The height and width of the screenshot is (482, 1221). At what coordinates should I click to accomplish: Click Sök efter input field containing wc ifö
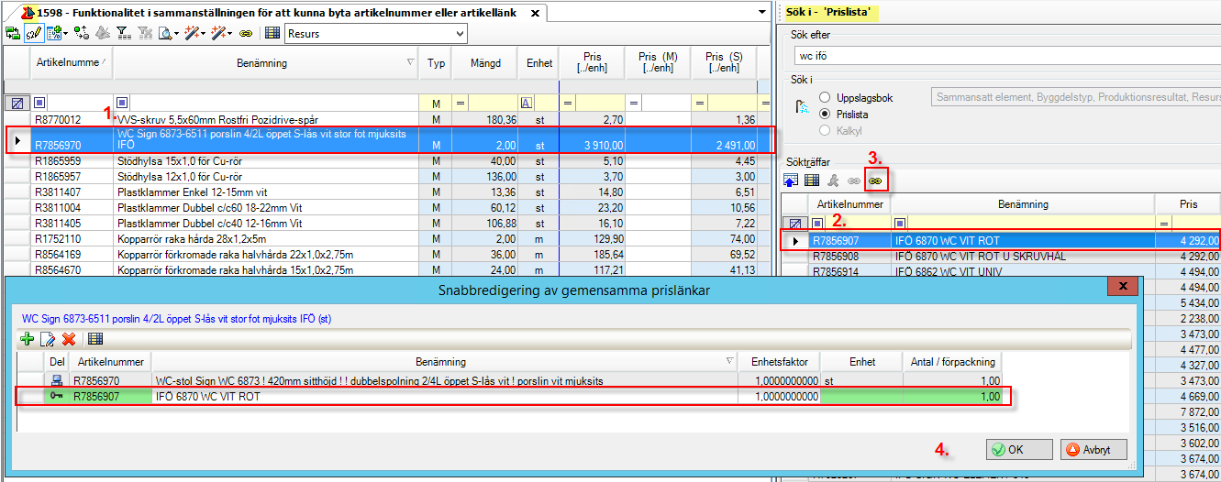[1006, 56]
